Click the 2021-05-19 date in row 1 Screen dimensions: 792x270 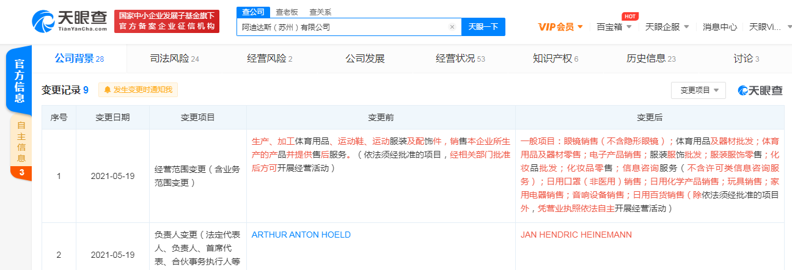point(112,176)
